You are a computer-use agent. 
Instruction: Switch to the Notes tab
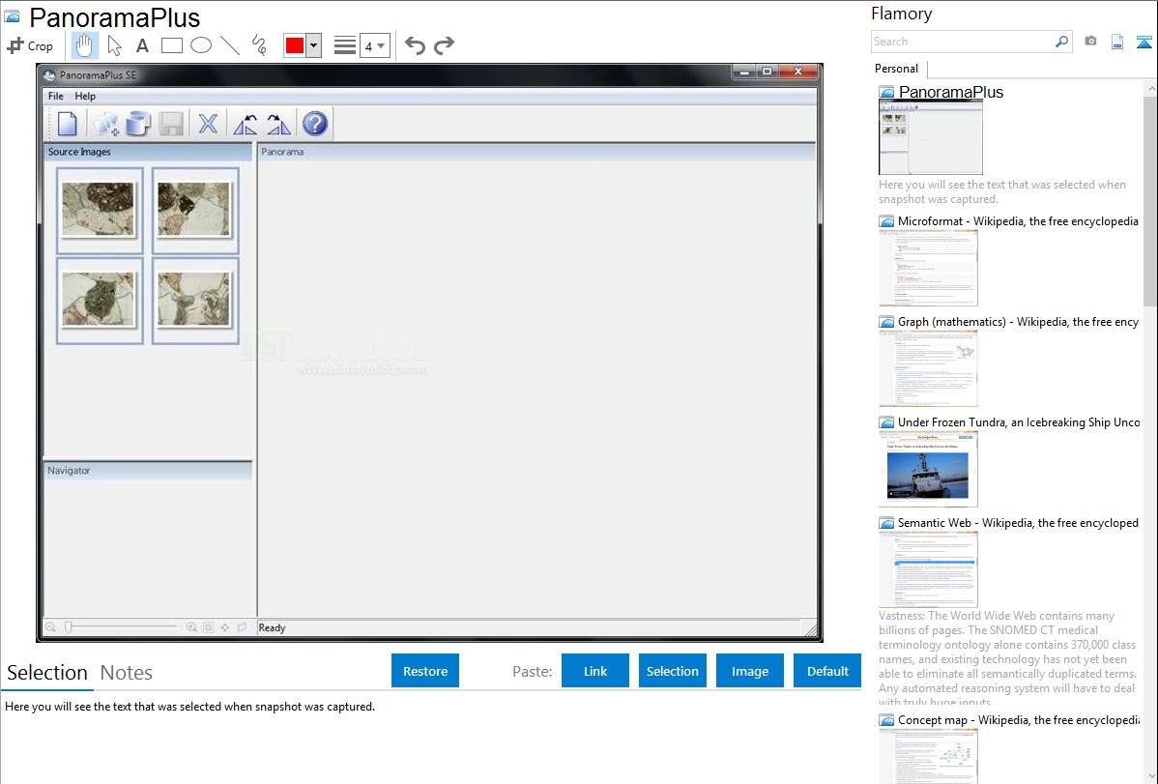pos(127,673)
